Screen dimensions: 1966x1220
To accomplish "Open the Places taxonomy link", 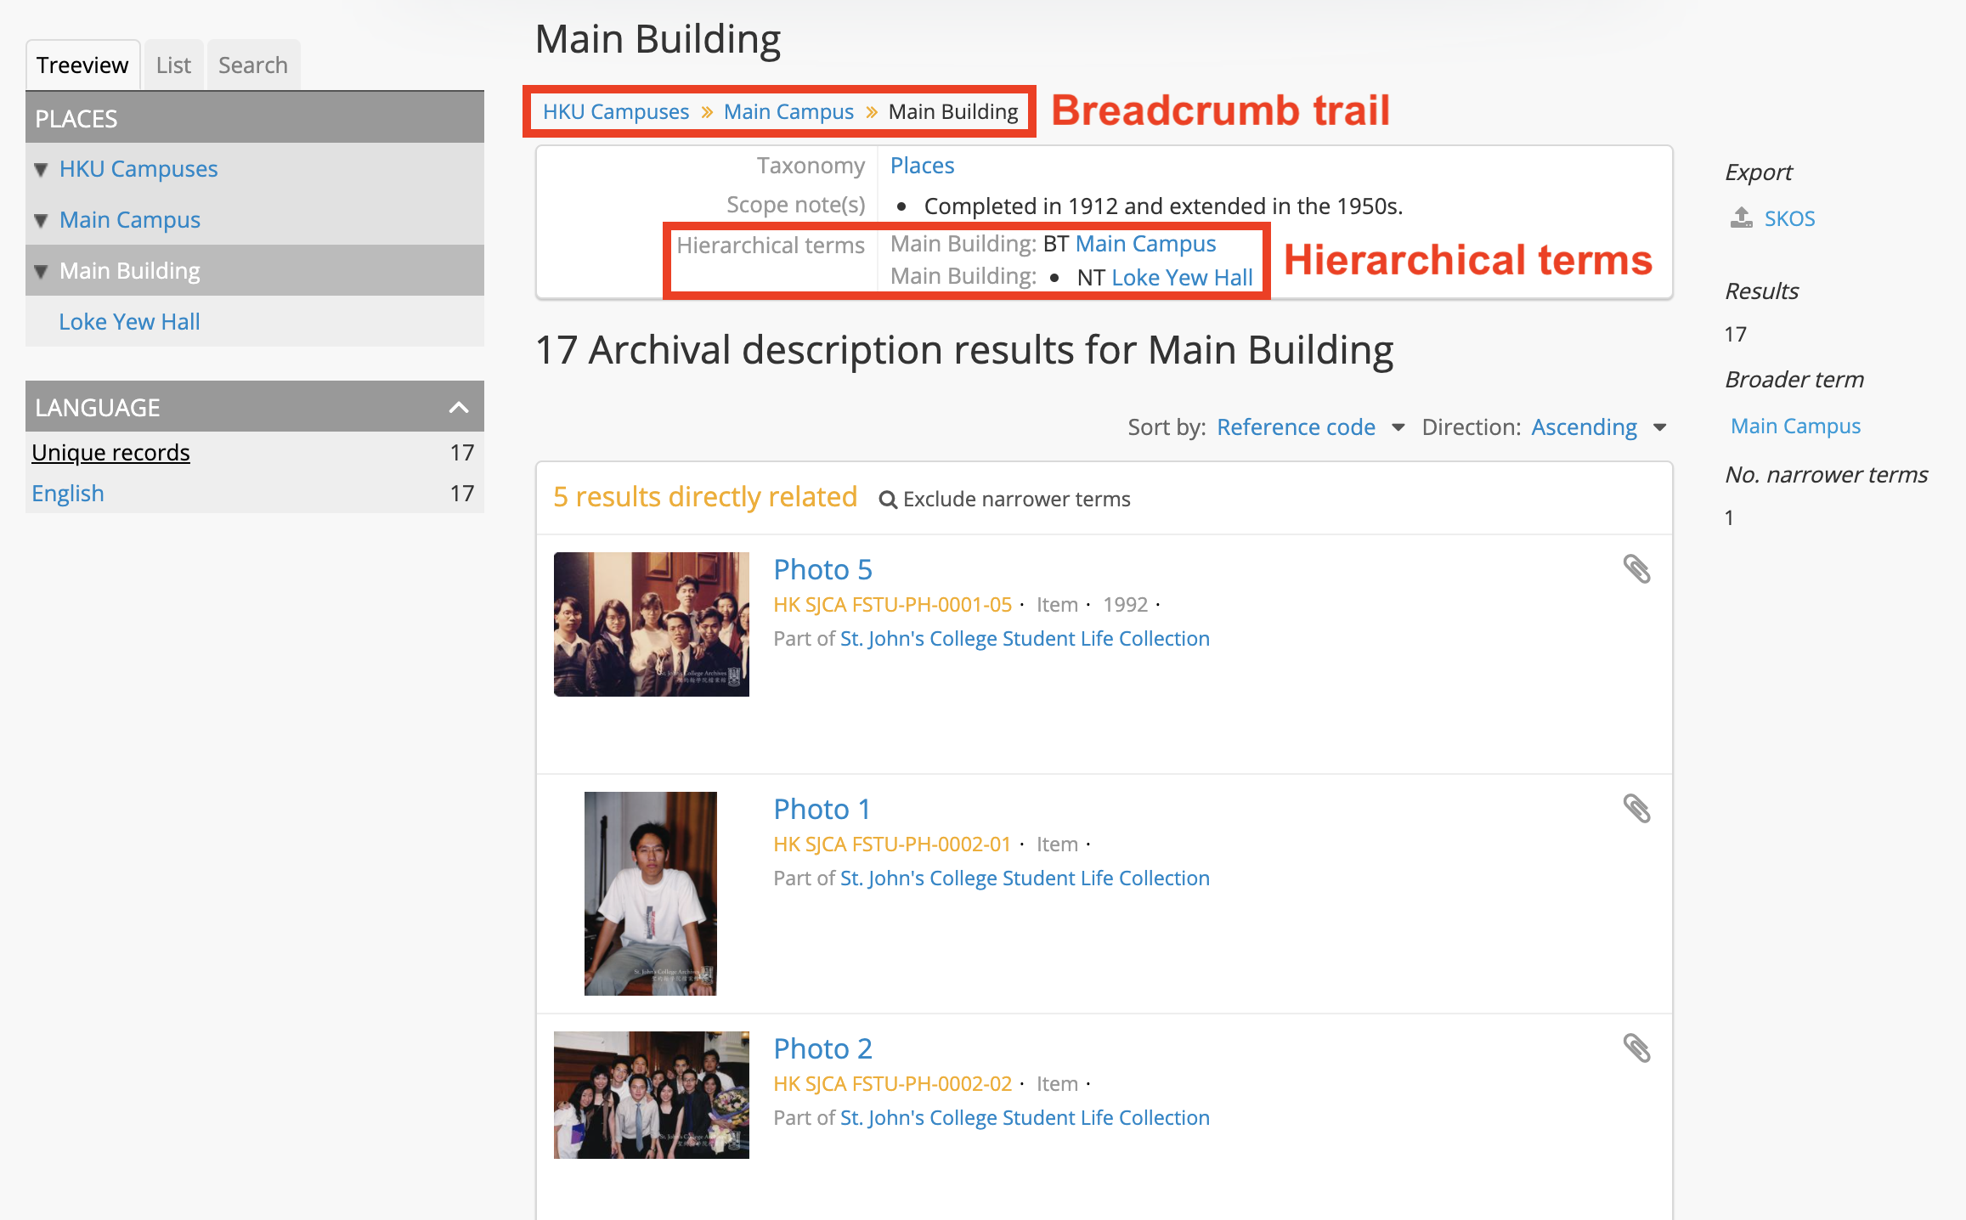I will coord(922,165).
